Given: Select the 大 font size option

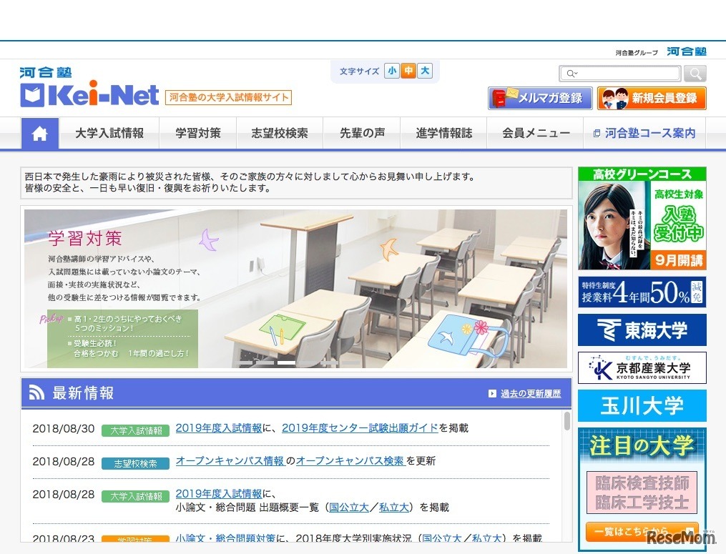Looking at the screenshot, I should 424,71.
